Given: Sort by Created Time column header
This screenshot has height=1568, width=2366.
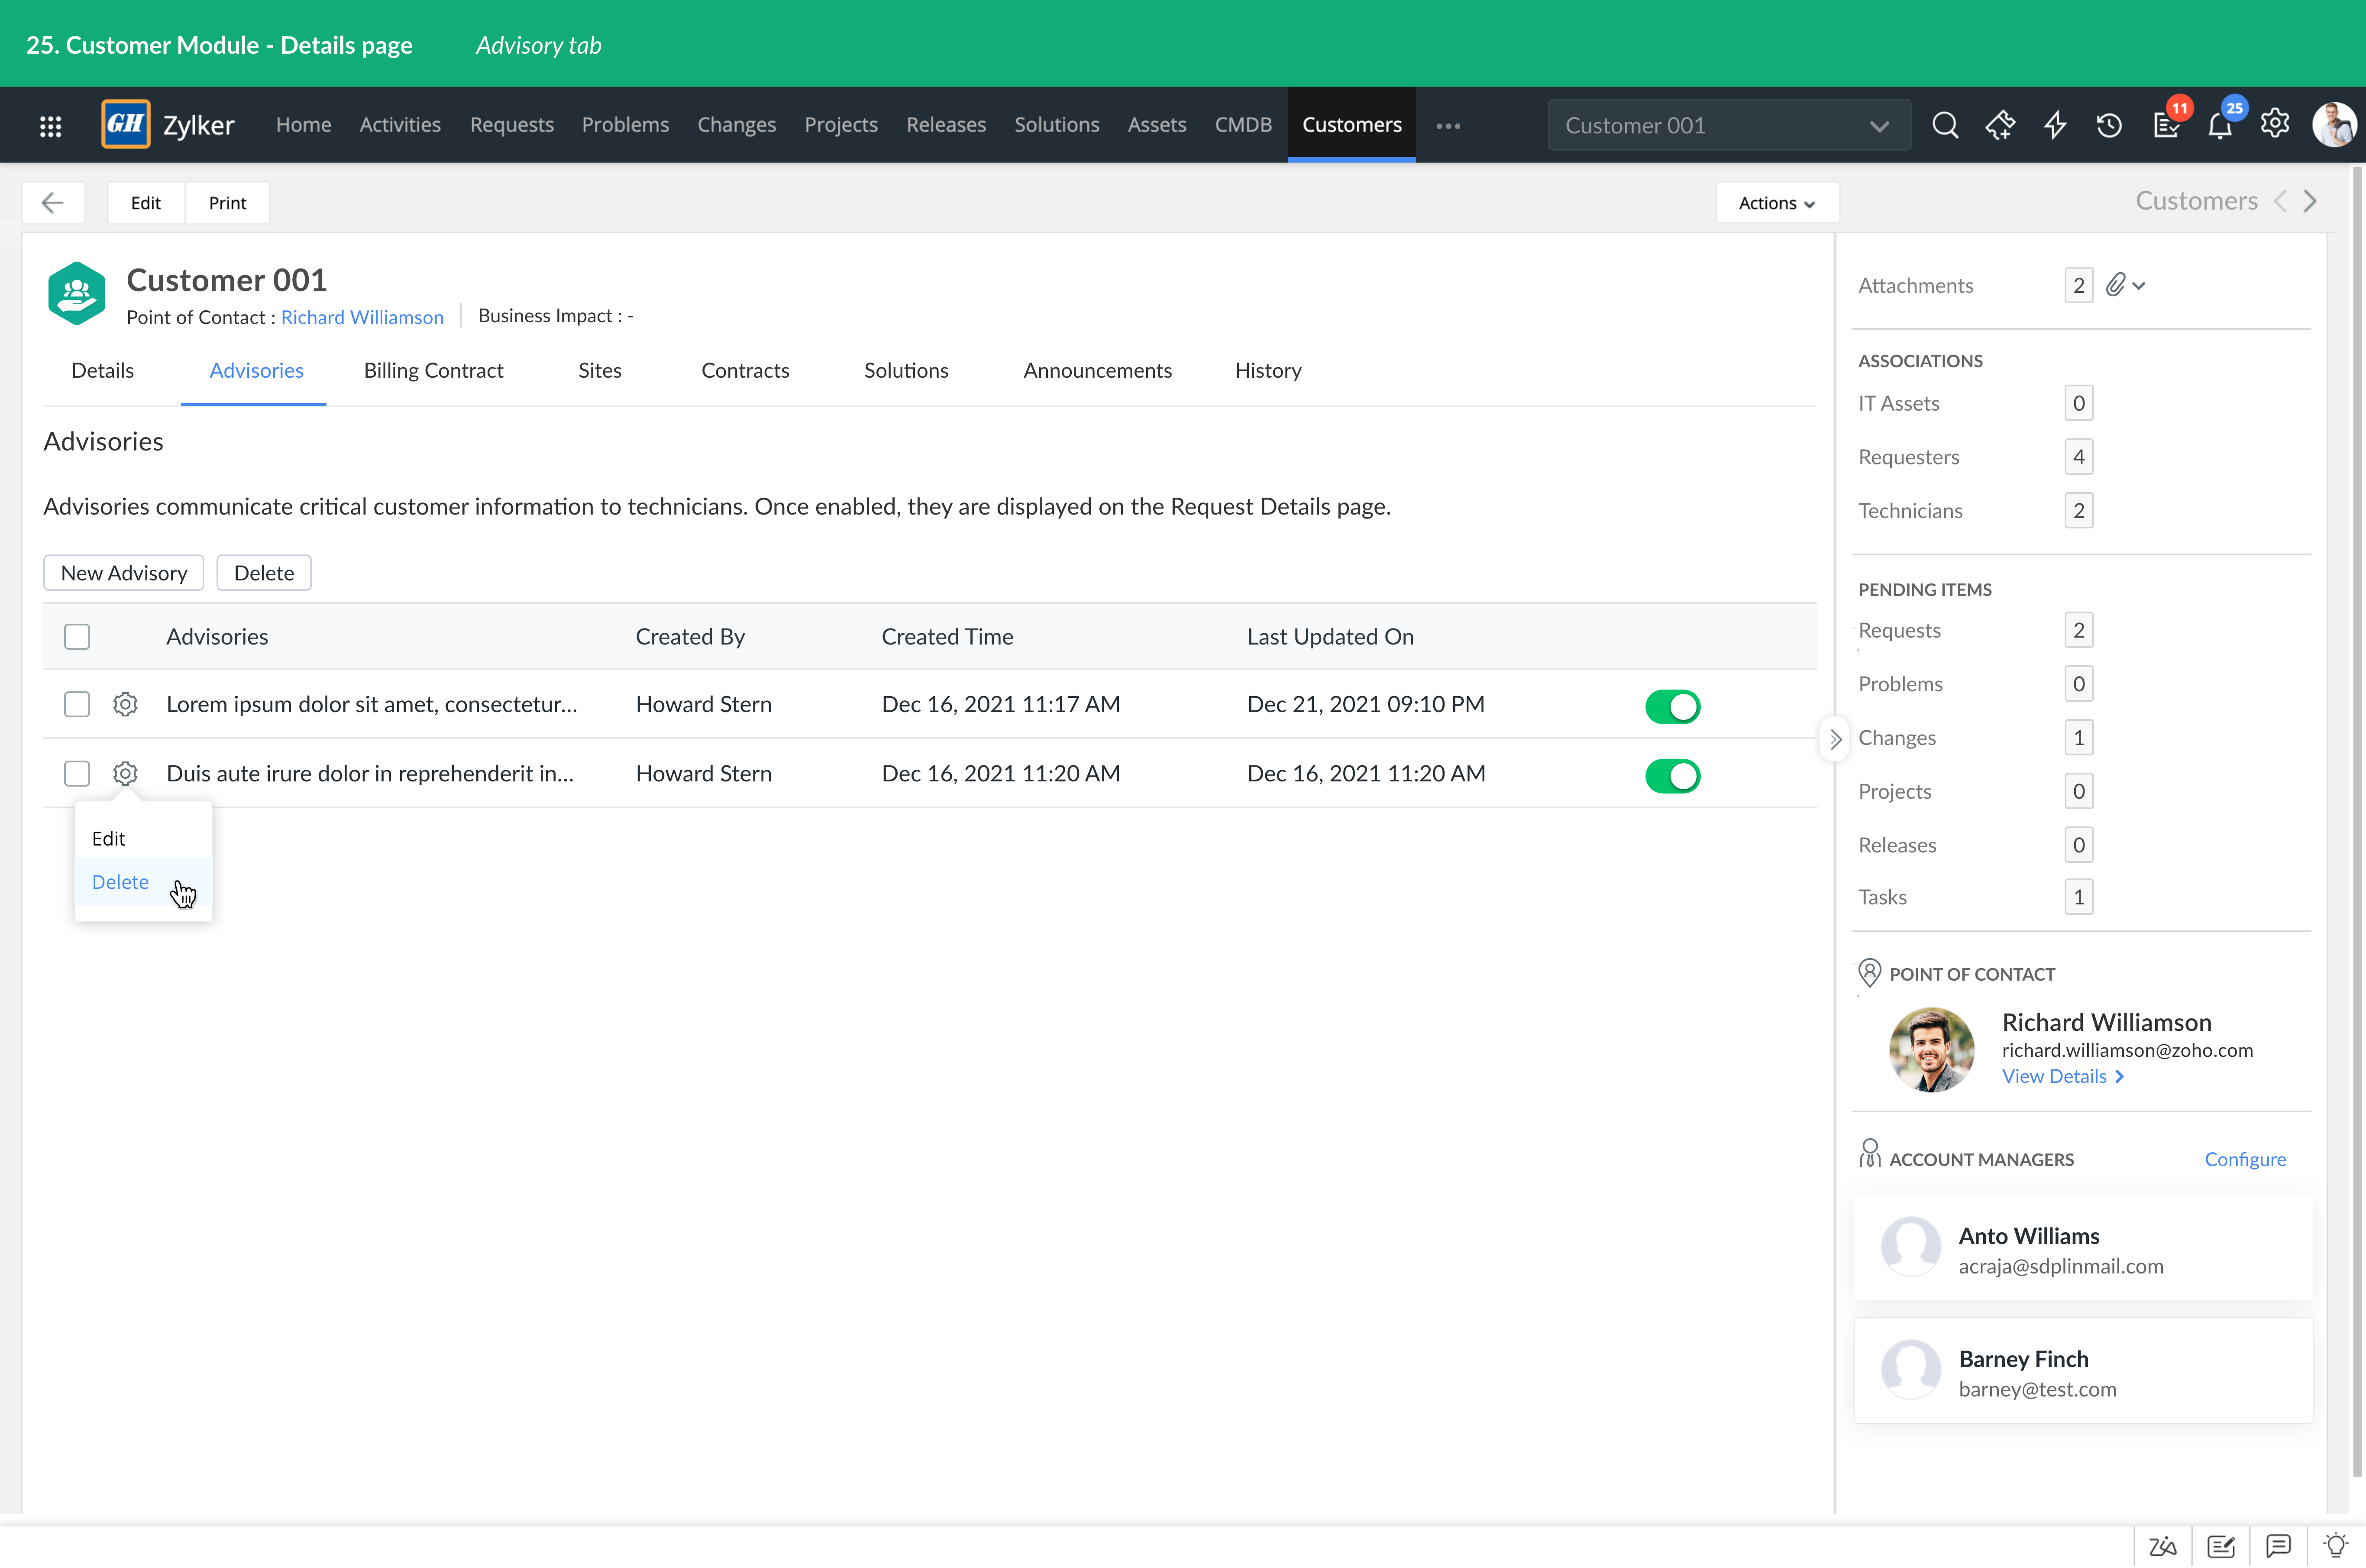Looking at the screenshot, I should pos(947,637).
